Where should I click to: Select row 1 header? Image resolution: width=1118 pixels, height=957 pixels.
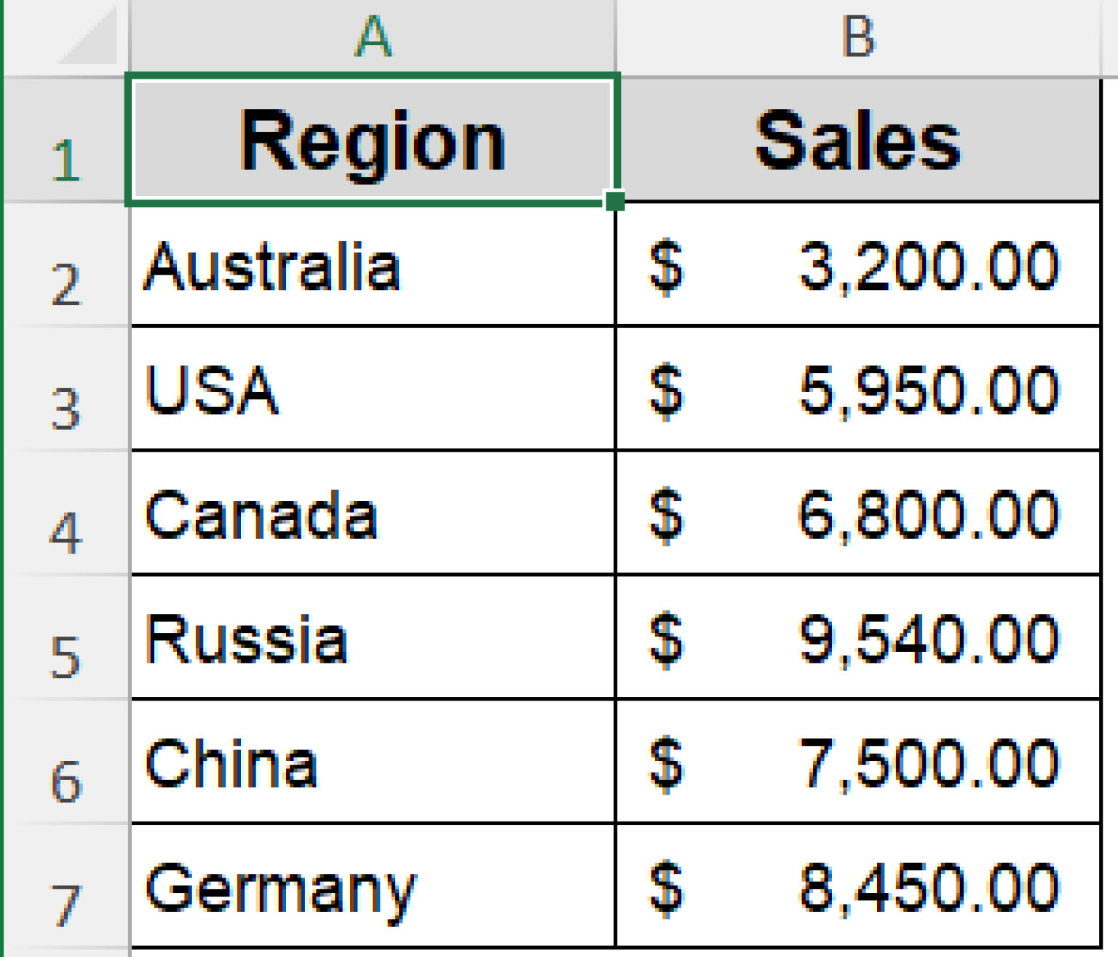click(66, 138)
